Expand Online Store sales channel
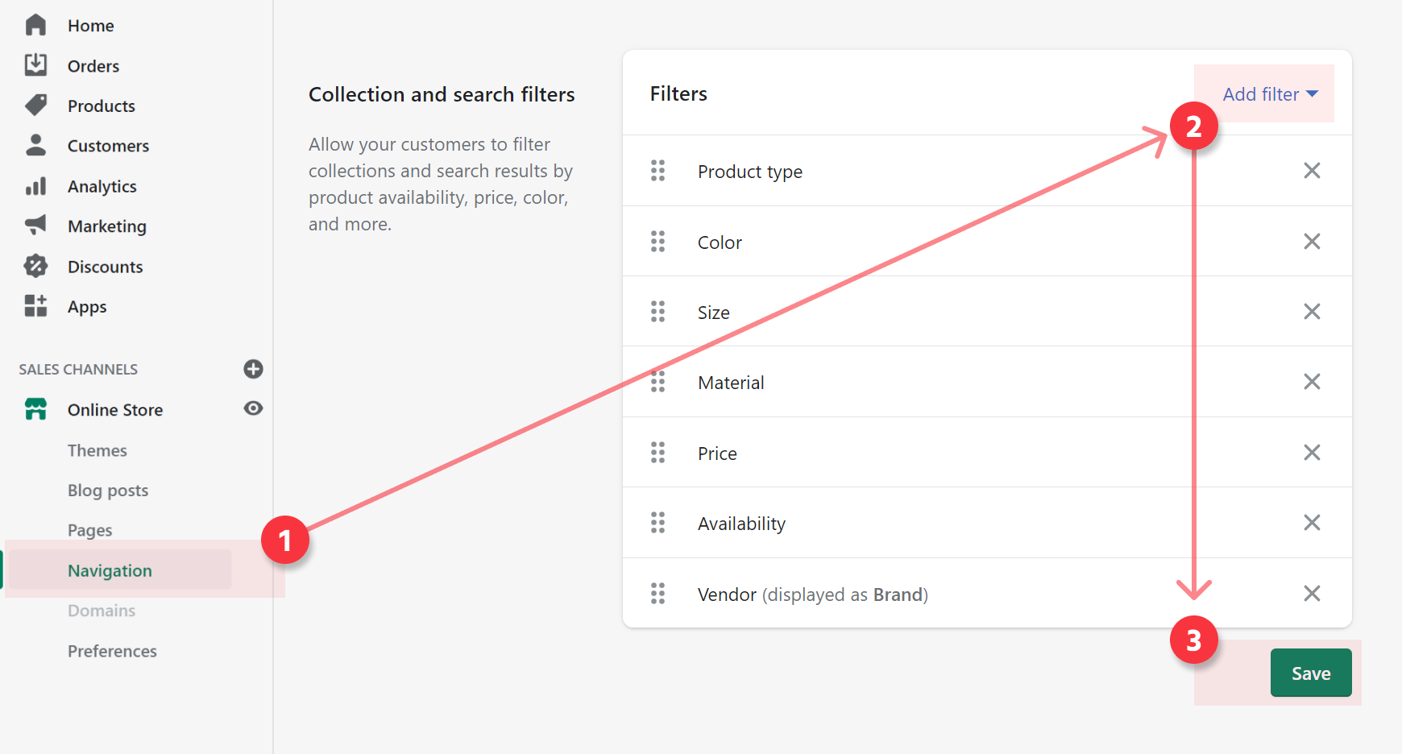The image size is (1402, 754). [114, 410]
